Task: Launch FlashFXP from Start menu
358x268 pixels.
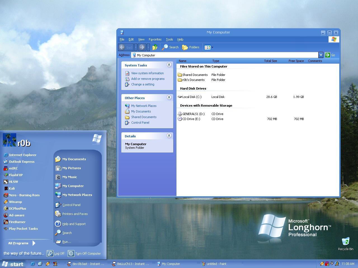Action: [x=13, y=175]
